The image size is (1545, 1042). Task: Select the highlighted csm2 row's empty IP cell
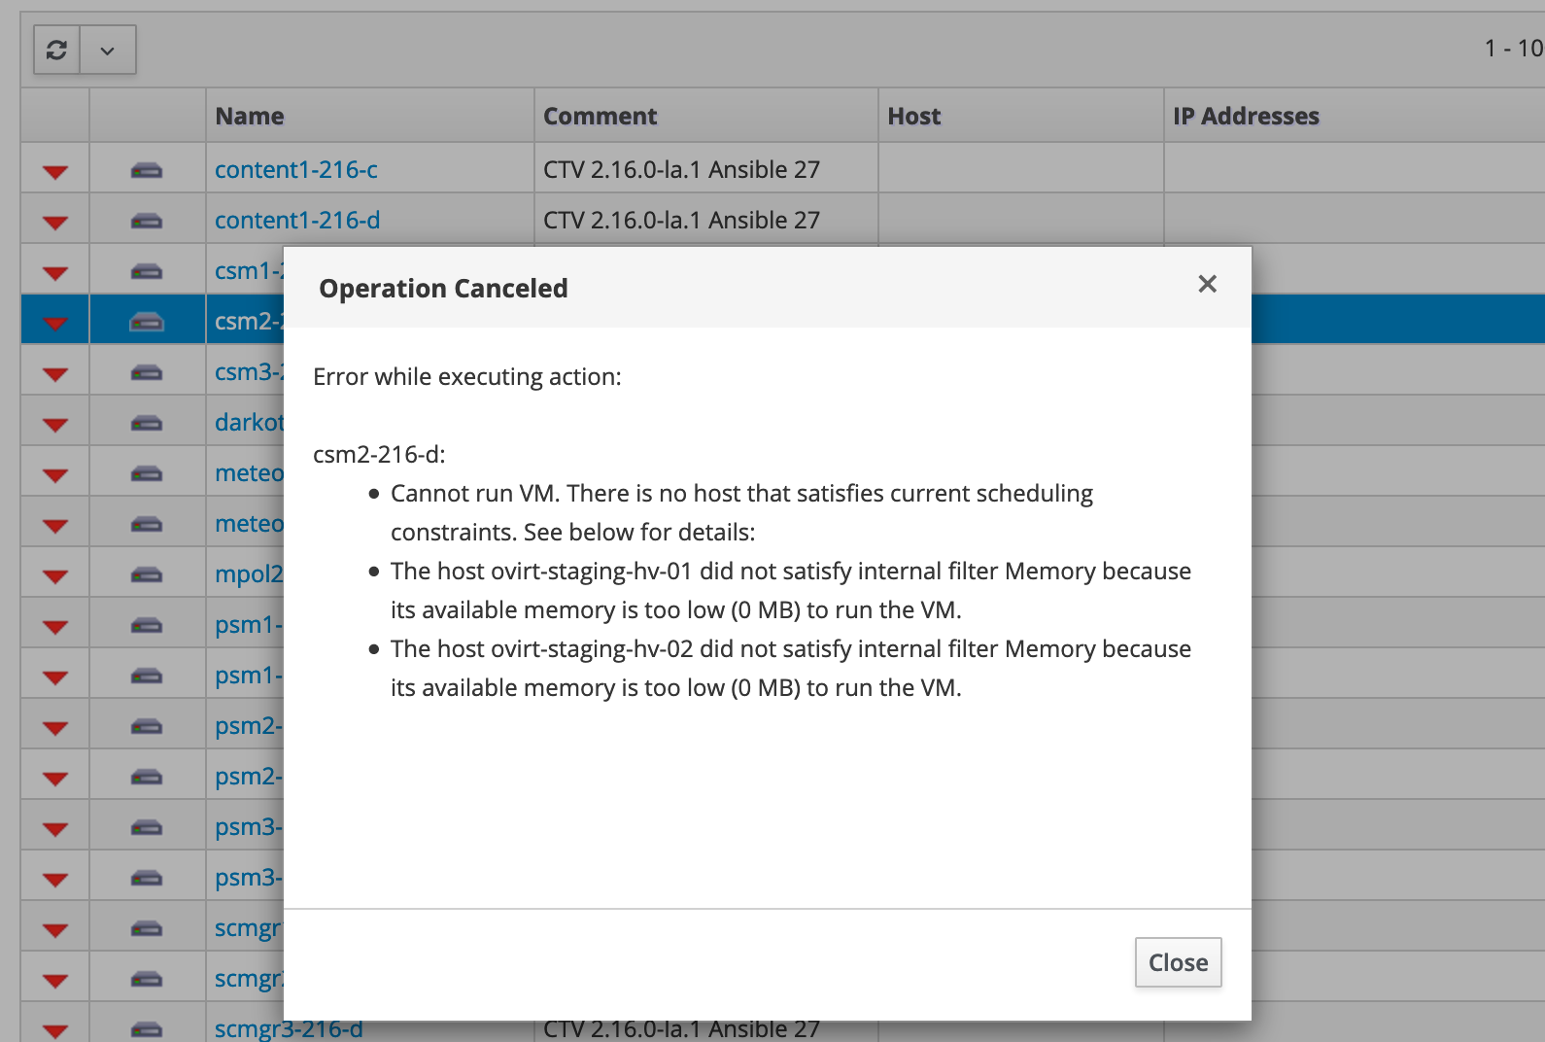tap(1397, 320)
